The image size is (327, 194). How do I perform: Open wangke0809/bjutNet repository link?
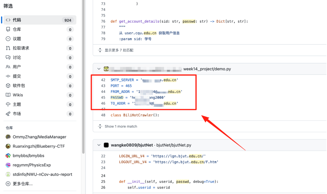coord(132,145)
